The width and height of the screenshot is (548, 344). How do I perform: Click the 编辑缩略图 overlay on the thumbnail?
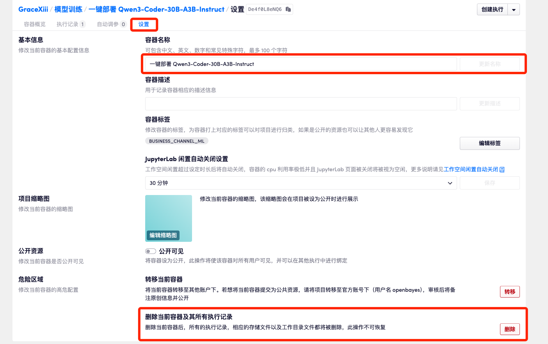pos(163,235)
